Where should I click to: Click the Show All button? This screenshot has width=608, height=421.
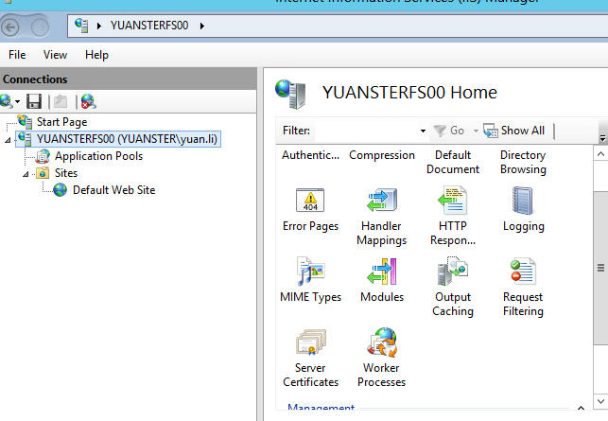point(514,131)
